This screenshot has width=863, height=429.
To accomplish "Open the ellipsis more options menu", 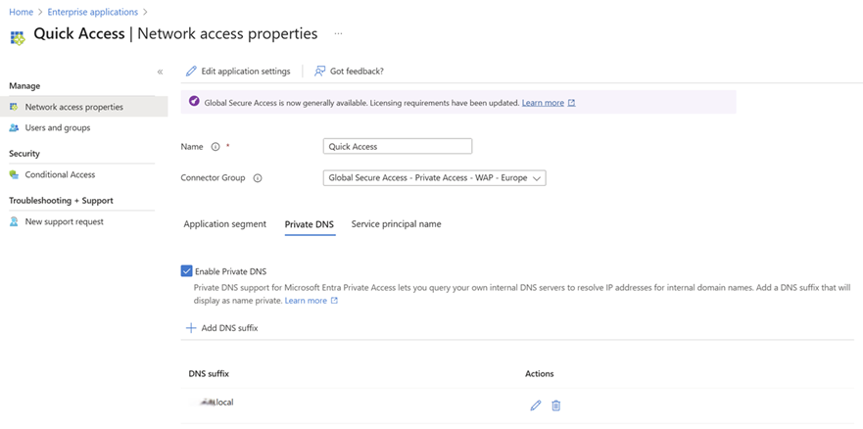I will click(x=339, y=34).
